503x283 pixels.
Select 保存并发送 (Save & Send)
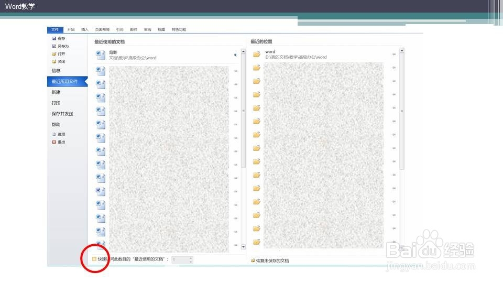[x=62, y=114]
